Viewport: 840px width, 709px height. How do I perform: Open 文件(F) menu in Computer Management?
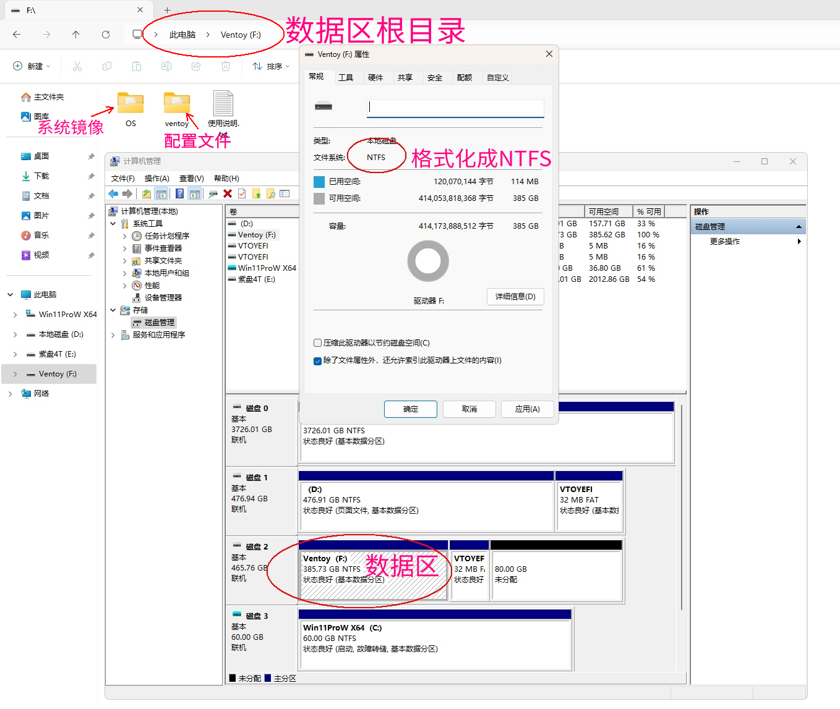(x=123, y=179)
